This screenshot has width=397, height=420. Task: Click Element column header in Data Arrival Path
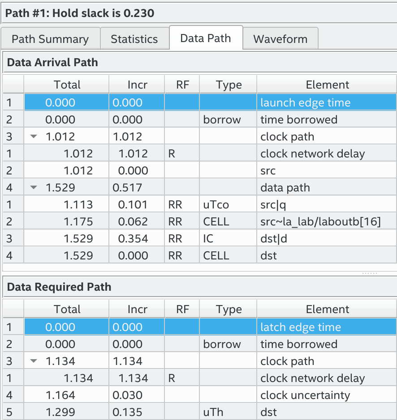click(327, 85)
